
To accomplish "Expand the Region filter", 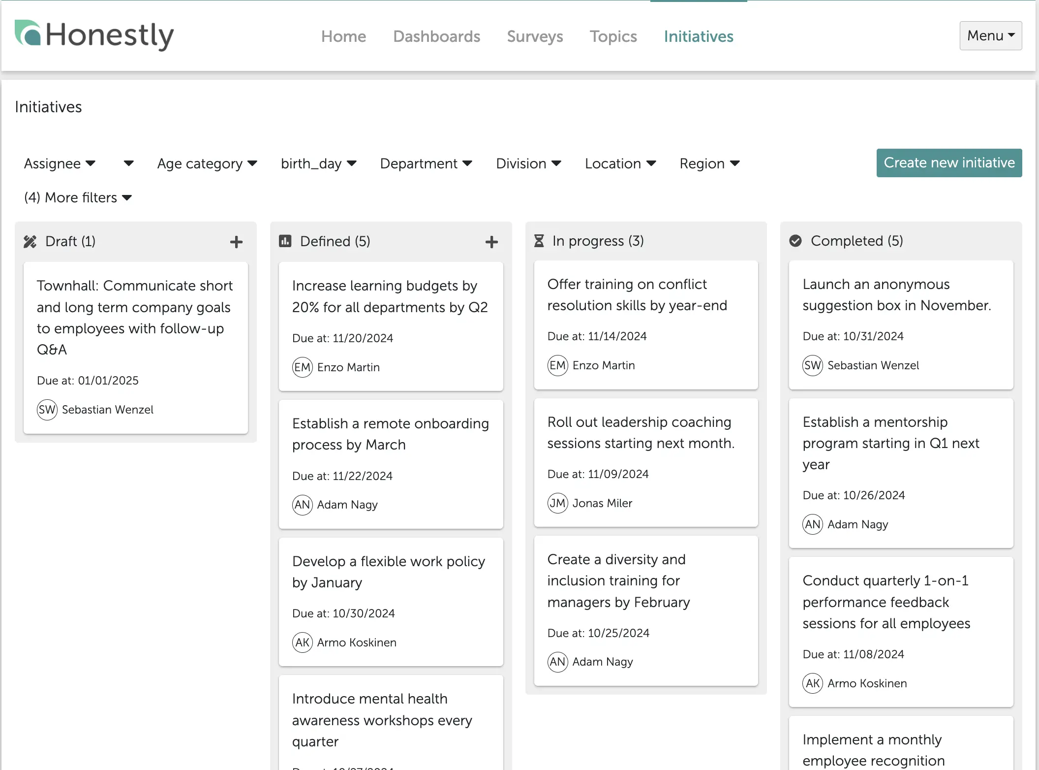I will coord(709,163).
